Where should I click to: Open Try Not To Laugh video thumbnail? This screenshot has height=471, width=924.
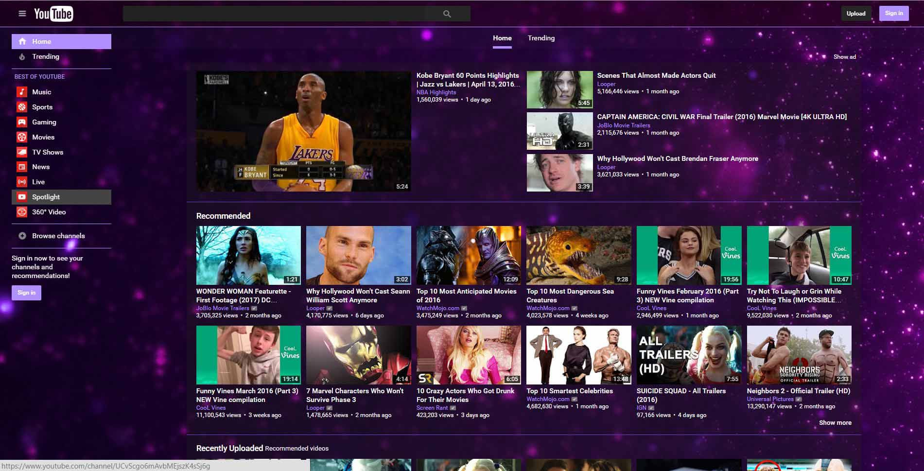tap(799, 255)
